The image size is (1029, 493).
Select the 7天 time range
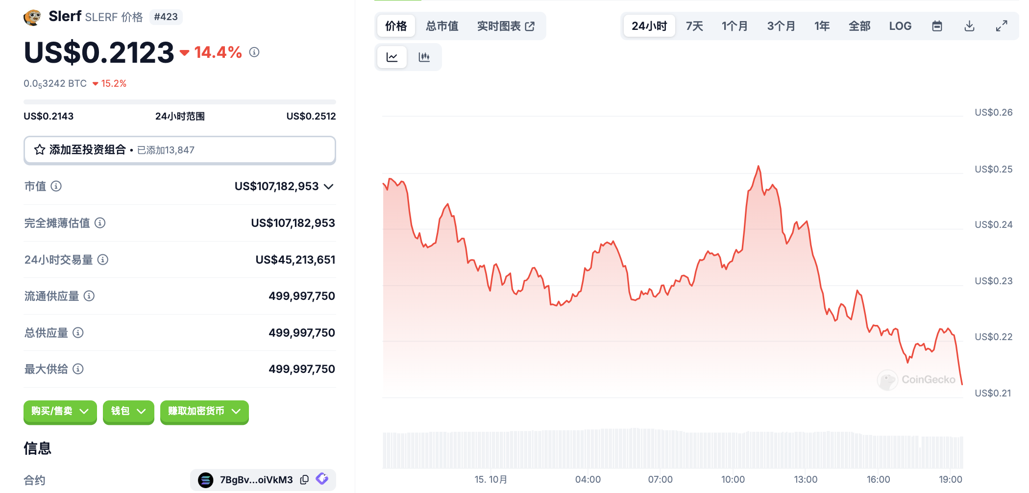pyautogui.click(x=694, y=26)
